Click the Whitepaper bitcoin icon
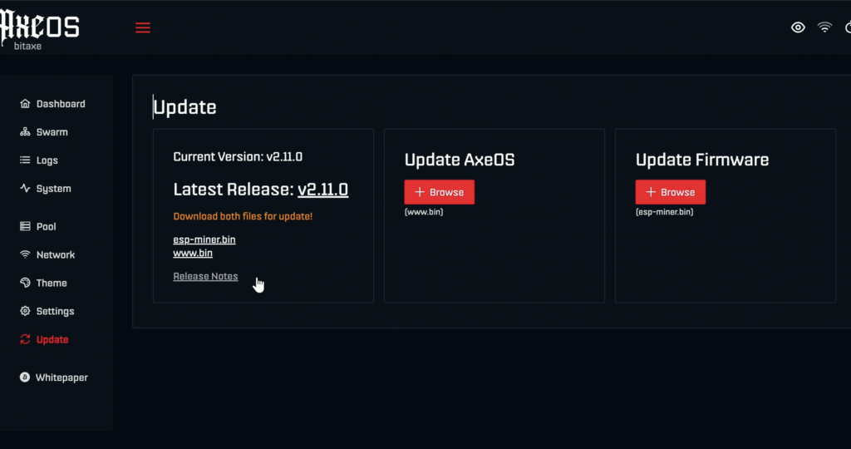Viewport: 851px width, 449px height. pyautogui.click(x=25, y=377)
